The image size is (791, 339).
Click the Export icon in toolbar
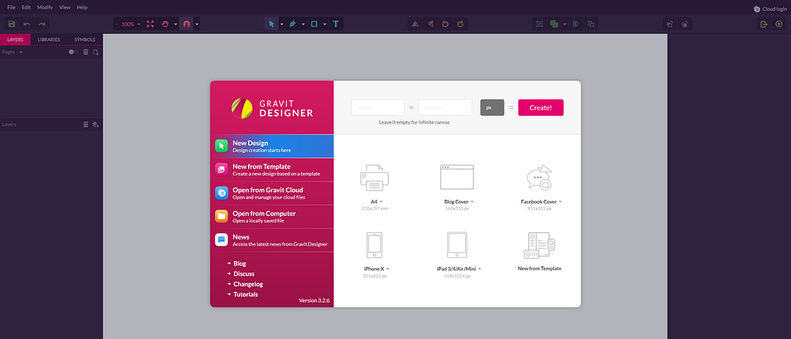click(x=764, y=24)
